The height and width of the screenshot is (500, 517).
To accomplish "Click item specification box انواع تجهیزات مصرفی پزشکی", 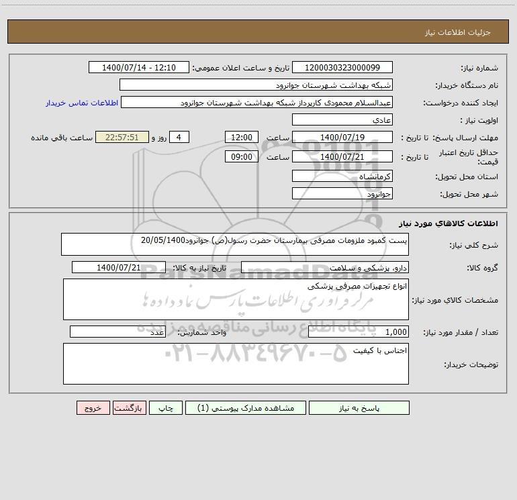I will tap(236, 299).
